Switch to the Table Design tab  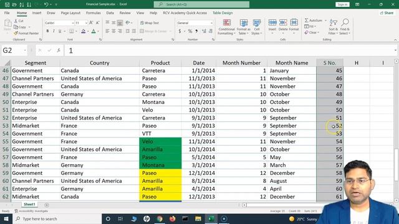pos(223,12)
